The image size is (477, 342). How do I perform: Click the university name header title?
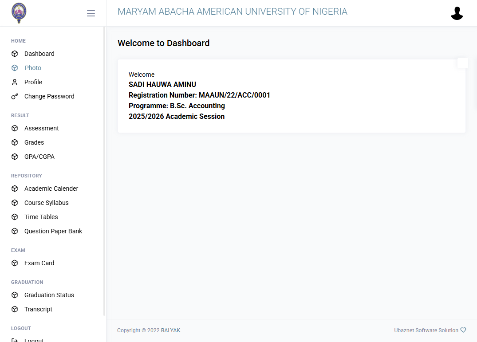point(233,12)
